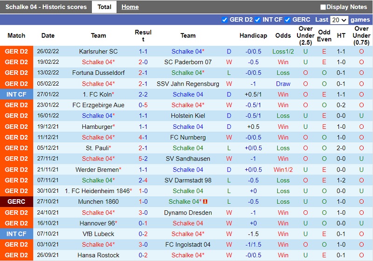Open the 5-2 result versus SV Sandhausen
The image size is (373, 261).
click(143, 159)
